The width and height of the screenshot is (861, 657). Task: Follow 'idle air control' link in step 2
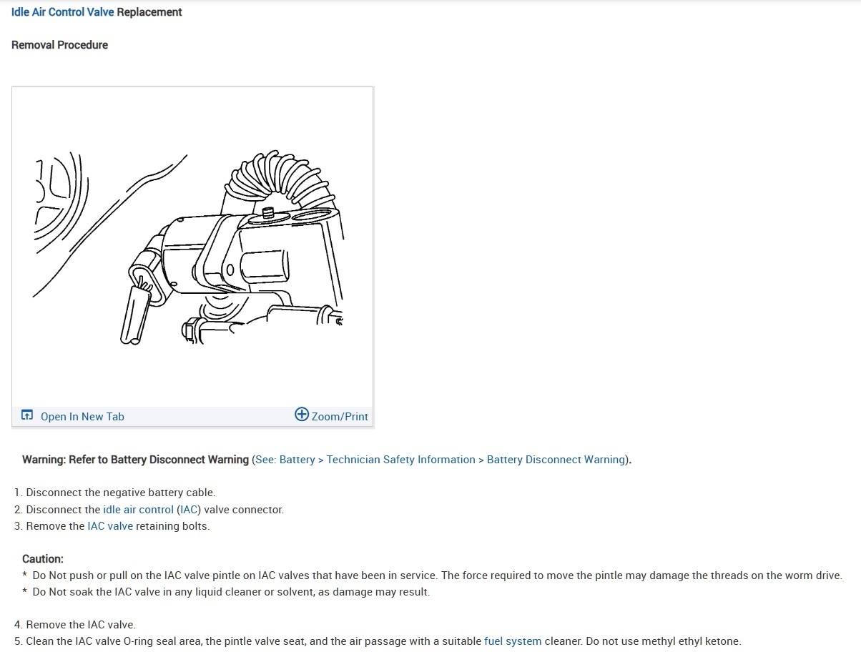tap(139, 510)
